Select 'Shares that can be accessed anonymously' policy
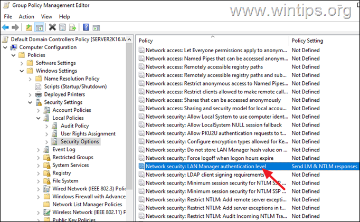This screenshot has height=222, width=360. click(213, 100)
